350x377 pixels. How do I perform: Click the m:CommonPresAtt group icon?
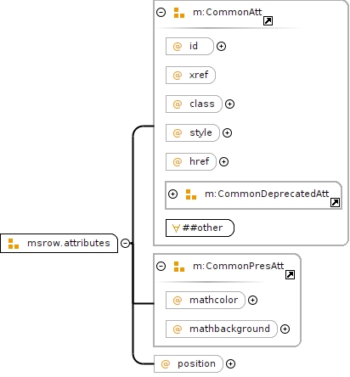click(179, 267)
